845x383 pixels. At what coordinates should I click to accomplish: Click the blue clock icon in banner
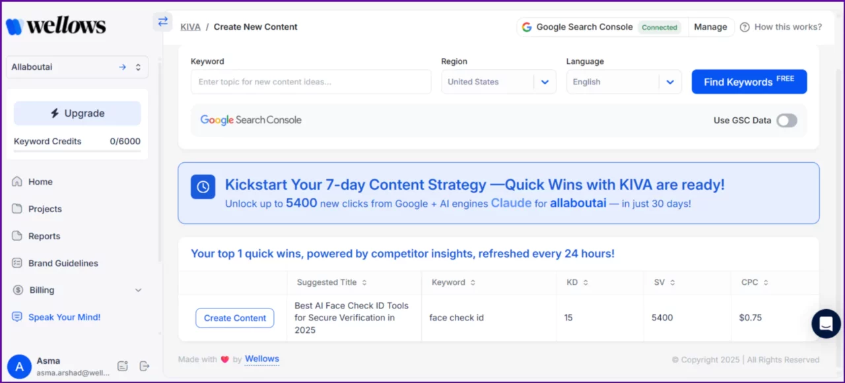tap(203, 187)
